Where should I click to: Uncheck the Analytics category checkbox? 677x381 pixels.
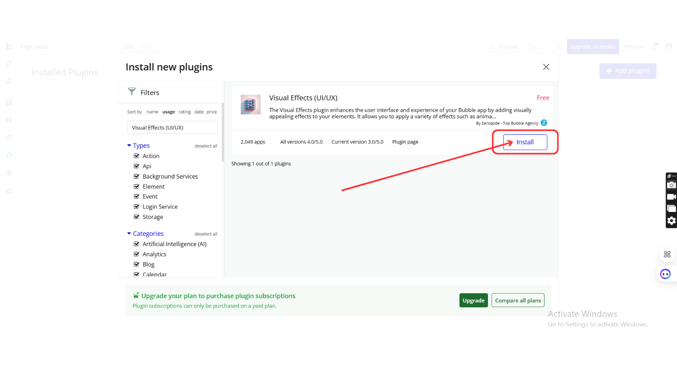[137, 254]
